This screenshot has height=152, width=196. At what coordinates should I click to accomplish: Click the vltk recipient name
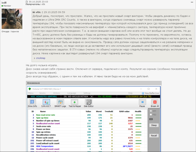[x=43, y=4]
